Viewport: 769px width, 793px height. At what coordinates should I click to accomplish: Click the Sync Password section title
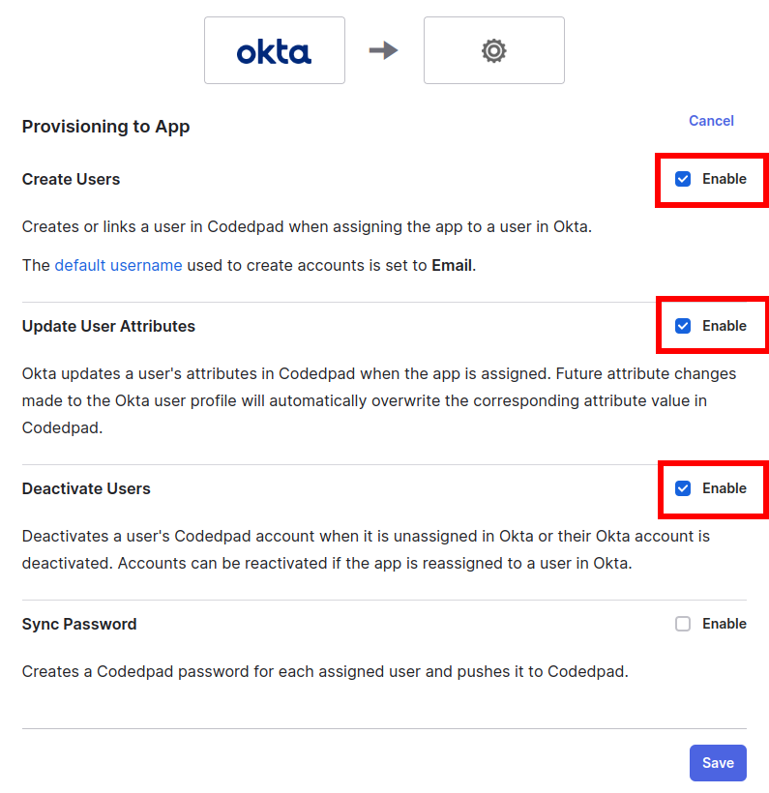[x=79, y=624]
